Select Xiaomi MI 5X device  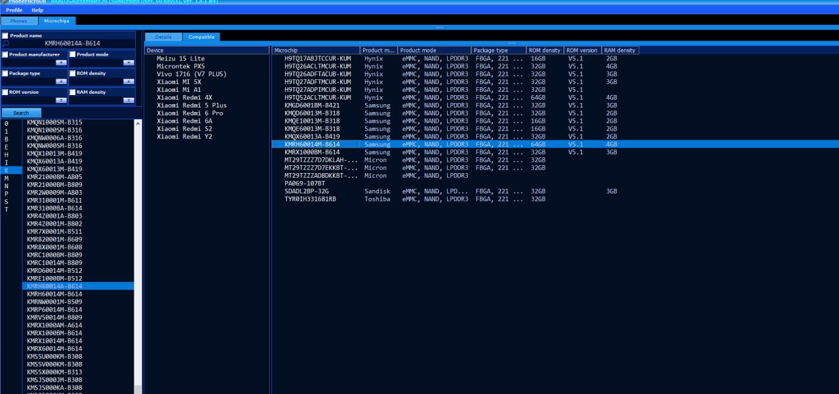click(x=179, y=82)
